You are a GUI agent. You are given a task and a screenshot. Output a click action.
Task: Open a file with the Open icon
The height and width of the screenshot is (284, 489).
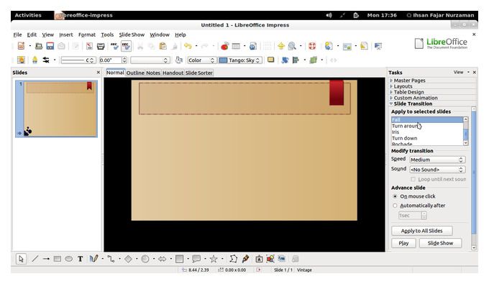tap(39, 46)
